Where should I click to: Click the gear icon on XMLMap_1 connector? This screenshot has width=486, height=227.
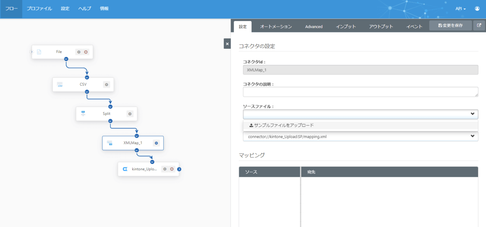tap(156, 143)
